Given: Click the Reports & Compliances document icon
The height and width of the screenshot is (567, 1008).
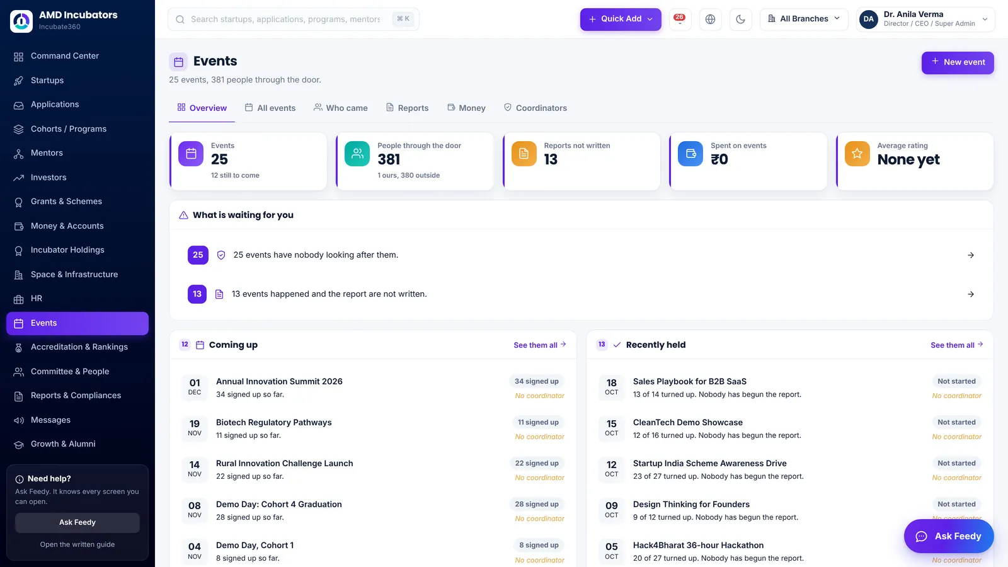Looking at the screenshot, I should coord(19,396).
